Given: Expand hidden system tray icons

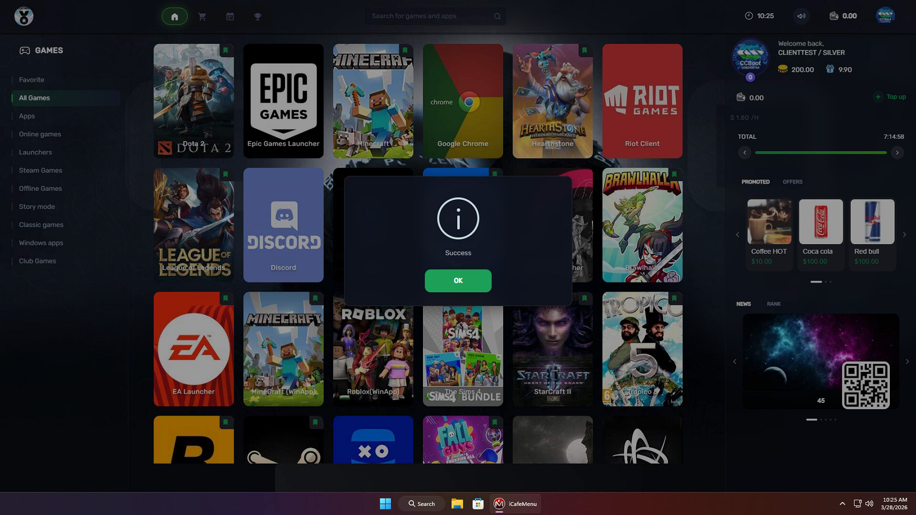Looking at the screenshot, I should (842, 504).
